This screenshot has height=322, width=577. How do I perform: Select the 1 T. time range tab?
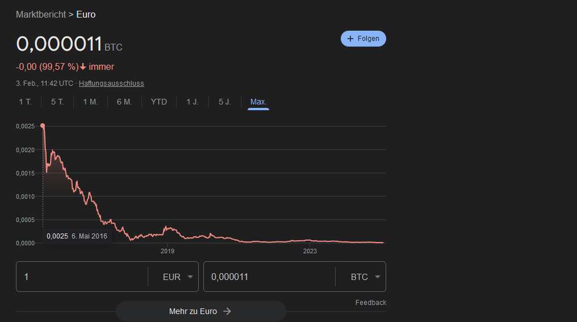click(x=25, y=102)
